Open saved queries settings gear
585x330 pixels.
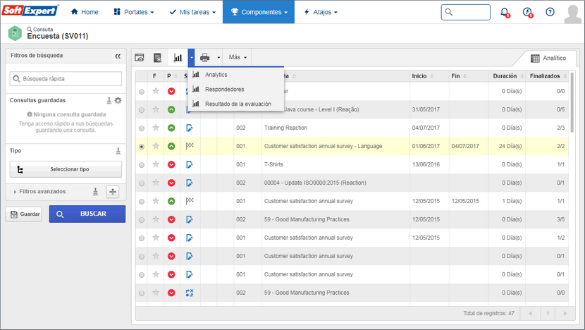coord(118,100)
